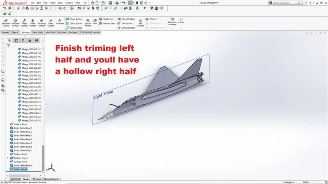The image size is (328, 184).
Task: Select Mirage_2000.IGS[191] tree item
Action: tap(30, 49)
